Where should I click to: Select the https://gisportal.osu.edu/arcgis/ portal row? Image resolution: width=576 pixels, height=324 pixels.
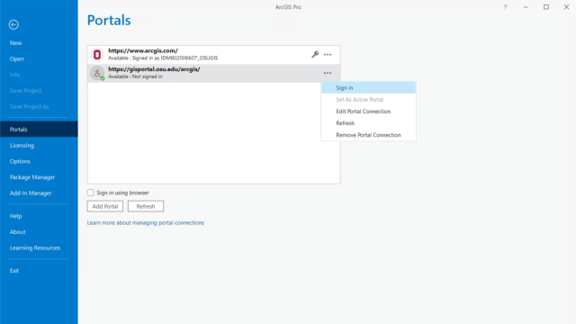[x=214, y=73]
